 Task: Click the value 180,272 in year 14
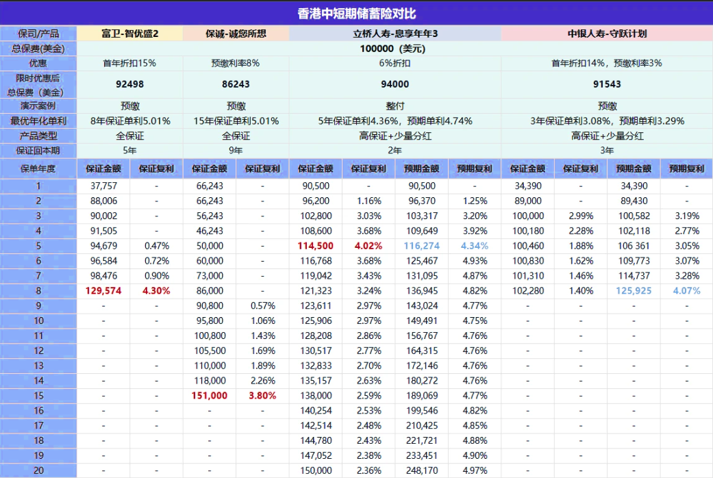coord(422,381)
